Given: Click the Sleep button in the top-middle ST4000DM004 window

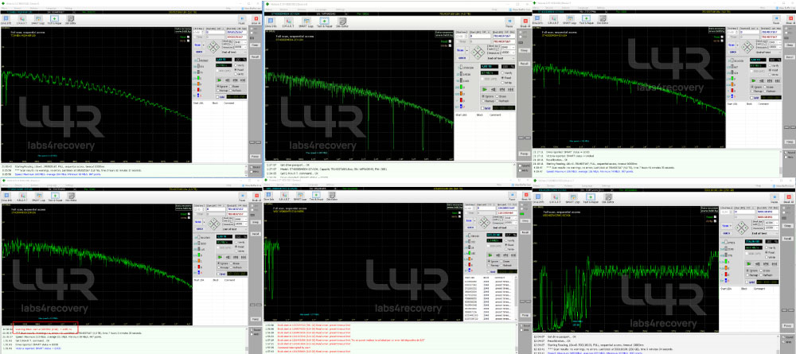Looking at the screenshot, I should (525, 50).
